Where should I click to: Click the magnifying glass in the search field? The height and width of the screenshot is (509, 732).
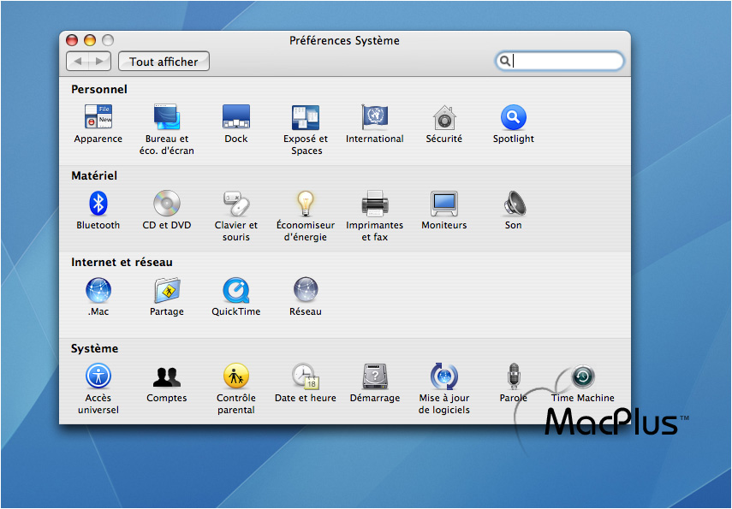(x=504, y=61)
